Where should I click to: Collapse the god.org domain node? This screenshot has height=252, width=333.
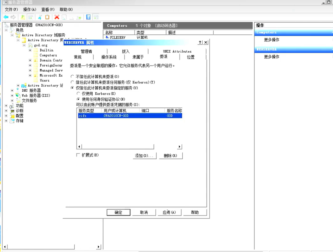pos(24,45)
